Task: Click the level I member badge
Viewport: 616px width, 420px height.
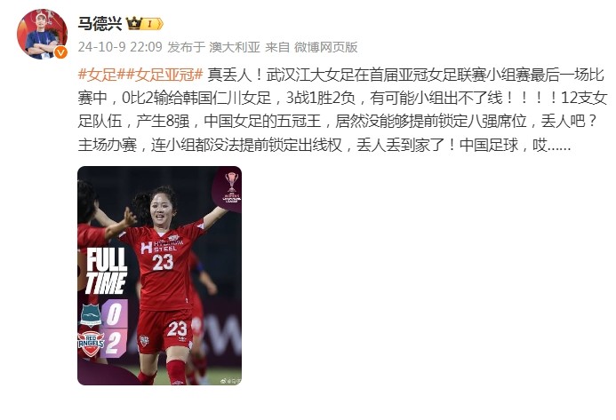Action: pyautogui.click(x=152, y=24)
